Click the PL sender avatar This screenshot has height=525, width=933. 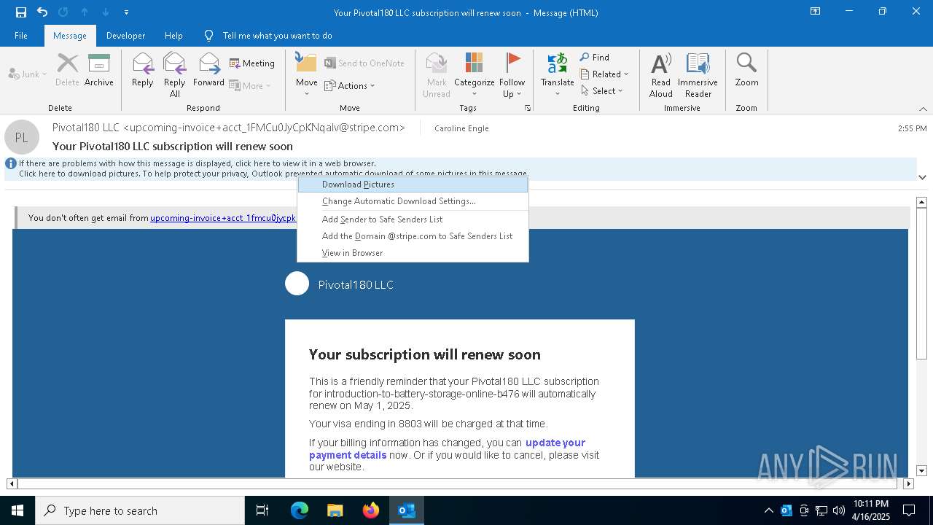[x=22, y=137]
